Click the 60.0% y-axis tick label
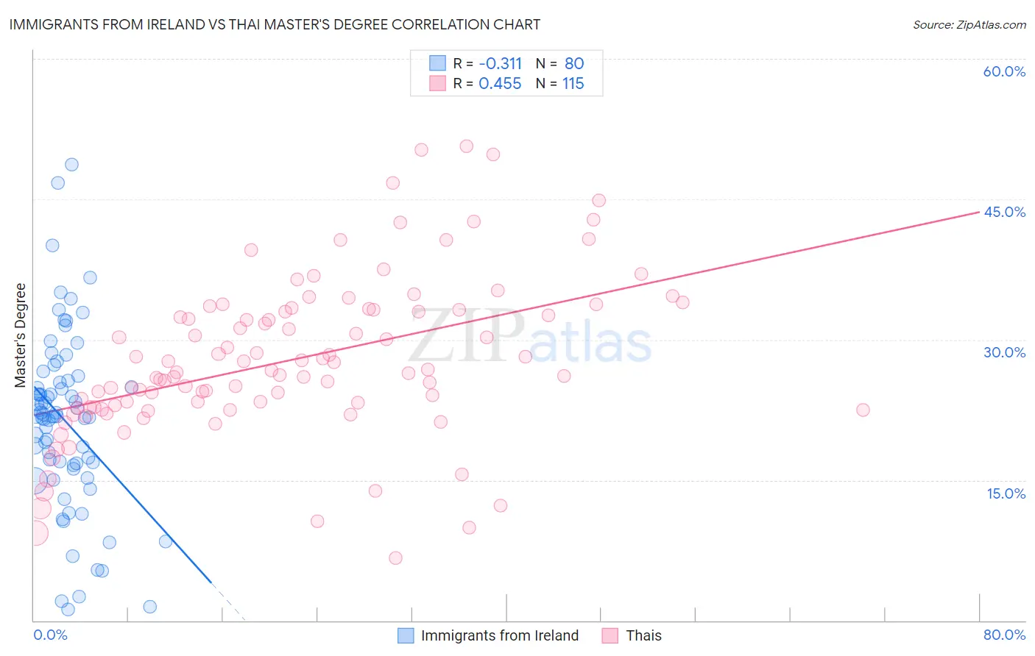The image size is (1035, 656). click(1004, 71)
